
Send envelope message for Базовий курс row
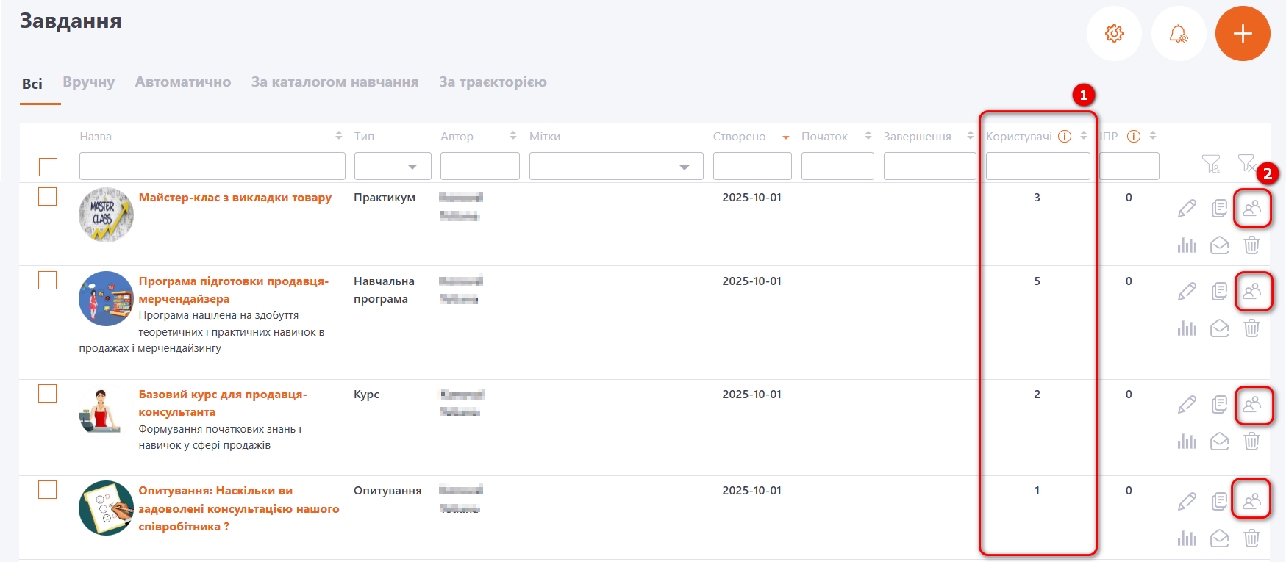1219,441
